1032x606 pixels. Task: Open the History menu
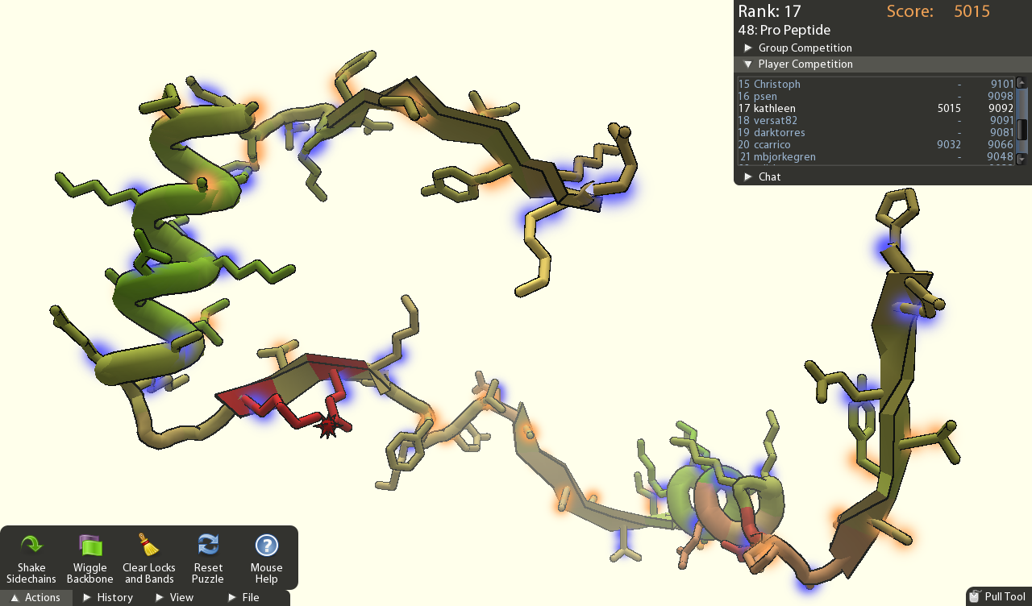pos(108,597)
